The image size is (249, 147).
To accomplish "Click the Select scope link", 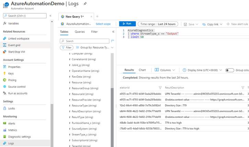I will pos(103,24).
